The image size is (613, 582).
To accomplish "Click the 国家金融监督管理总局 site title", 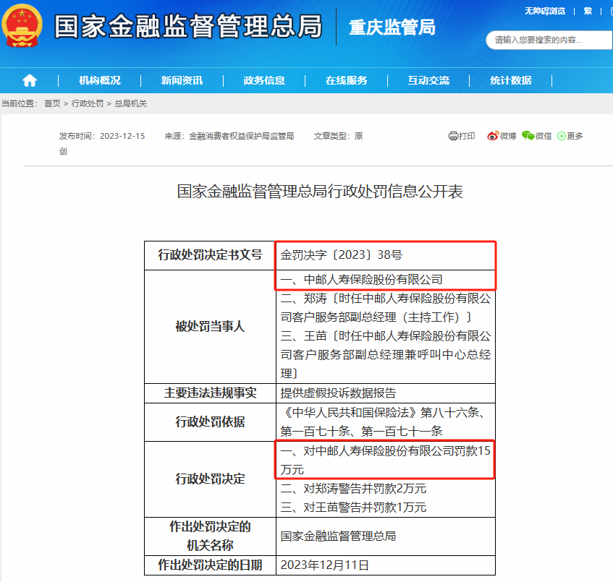I will (188, 26).
